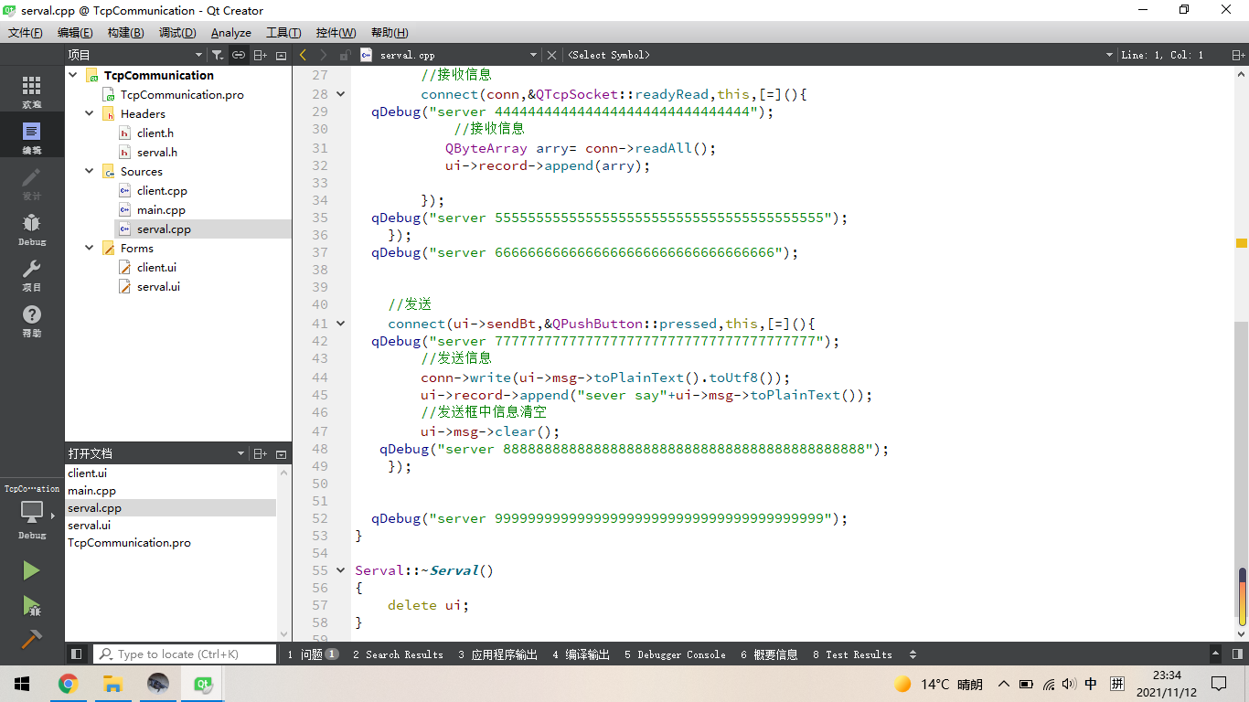
Task: Select serval.ui under Forms
Action: (x=158, y=287)
